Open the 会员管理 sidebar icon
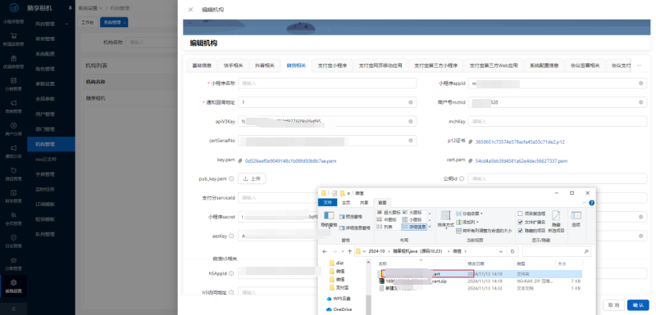 13,215
